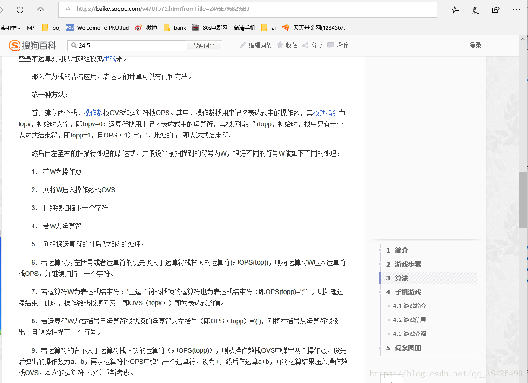Viewport: 528px width, 383px height.
Task: Click the heading 第一种方法：
Action: point(50,95)
